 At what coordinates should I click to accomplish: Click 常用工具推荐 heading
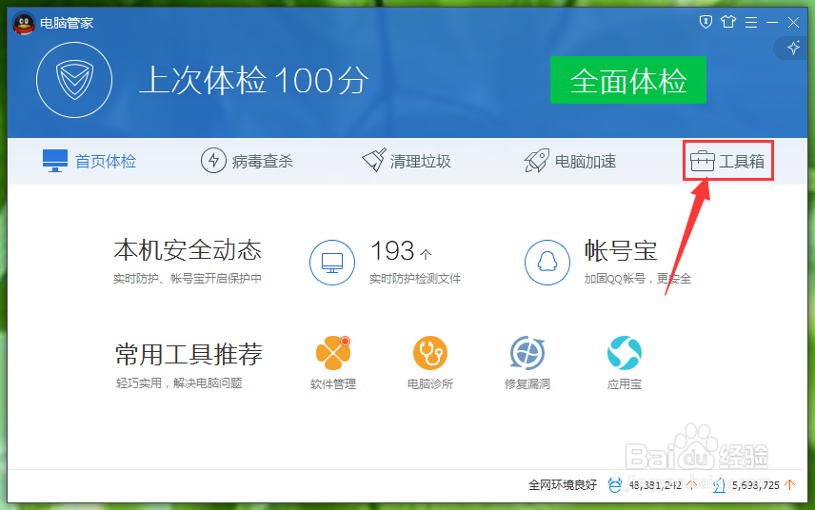pyautogui.click(x=189, y=355)
